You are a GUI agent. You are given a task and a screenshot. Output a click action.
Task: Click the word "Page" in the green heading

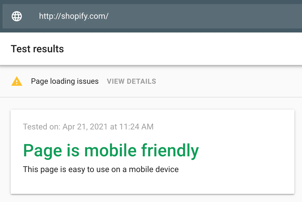click(x=42, y=150)
